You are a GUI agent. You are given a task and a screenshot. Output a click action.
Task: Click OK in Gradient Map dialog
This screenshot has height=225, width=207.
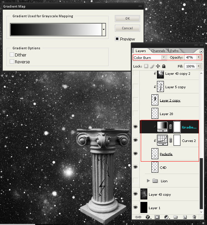point(127,19)
